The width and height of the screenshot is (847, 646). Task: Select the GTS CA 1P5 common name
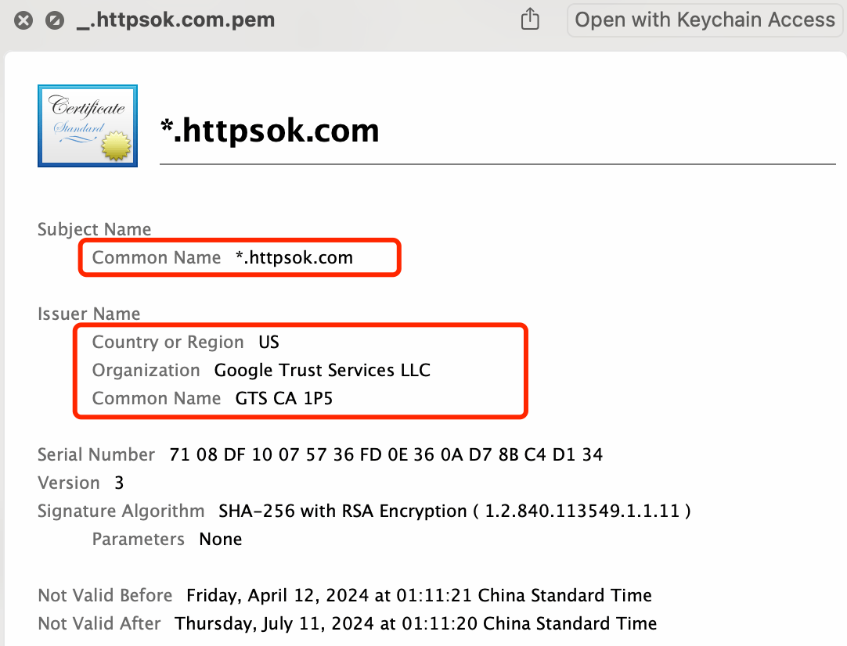point(284,398)
